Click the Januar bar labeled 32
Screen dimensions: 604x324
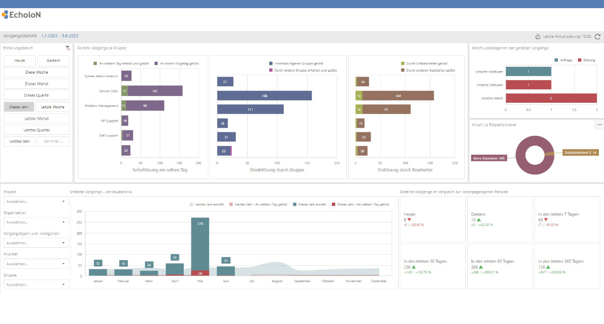[x=98, y=272]
